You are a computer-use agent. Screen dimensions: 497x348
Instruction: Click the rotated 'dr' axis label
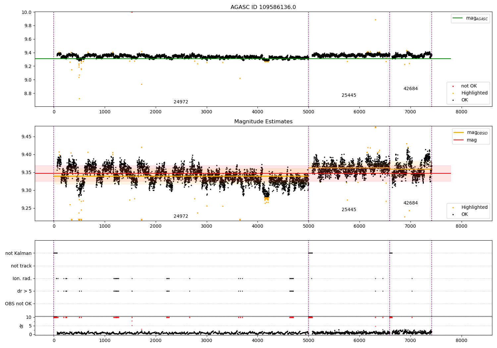click(x=22, y=326)
